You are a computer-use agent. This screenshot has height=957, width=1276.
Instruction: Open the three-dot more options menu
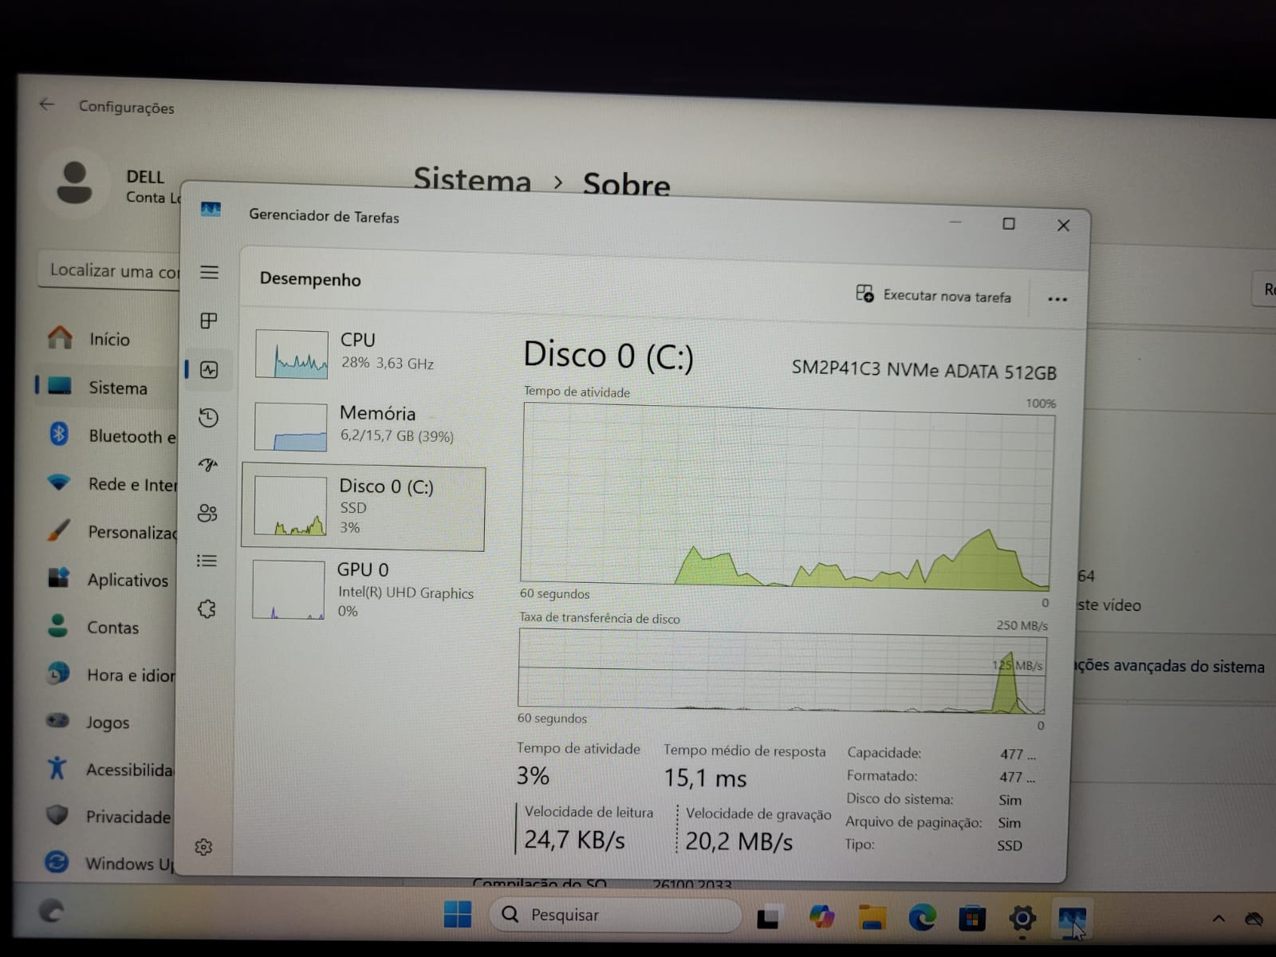tap(1057, 299)
